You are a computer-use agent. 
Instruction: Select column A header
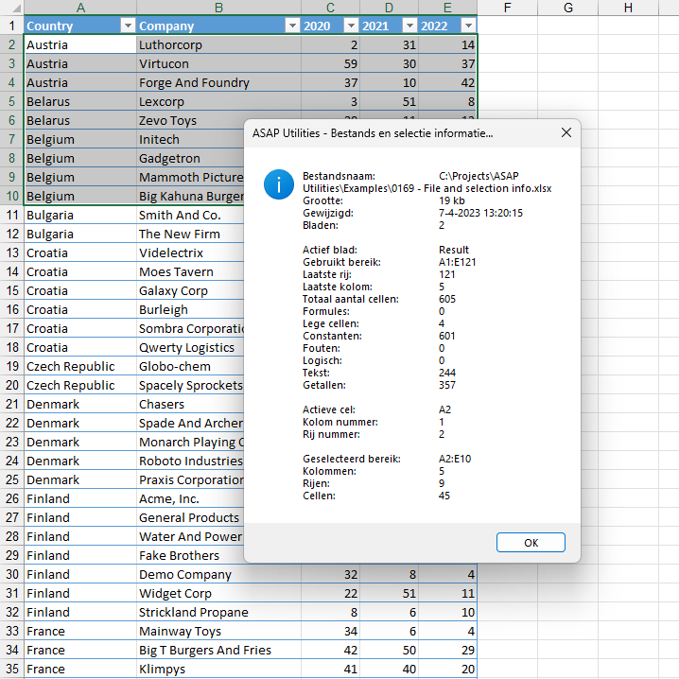click(80, 8)
